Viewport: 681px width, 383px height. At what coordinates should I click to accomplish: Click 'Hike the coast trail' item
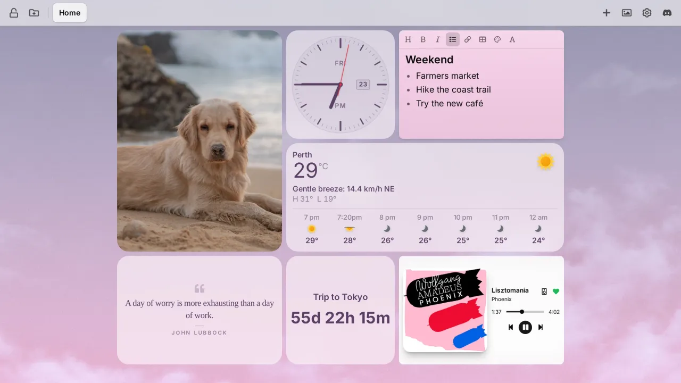453,89
